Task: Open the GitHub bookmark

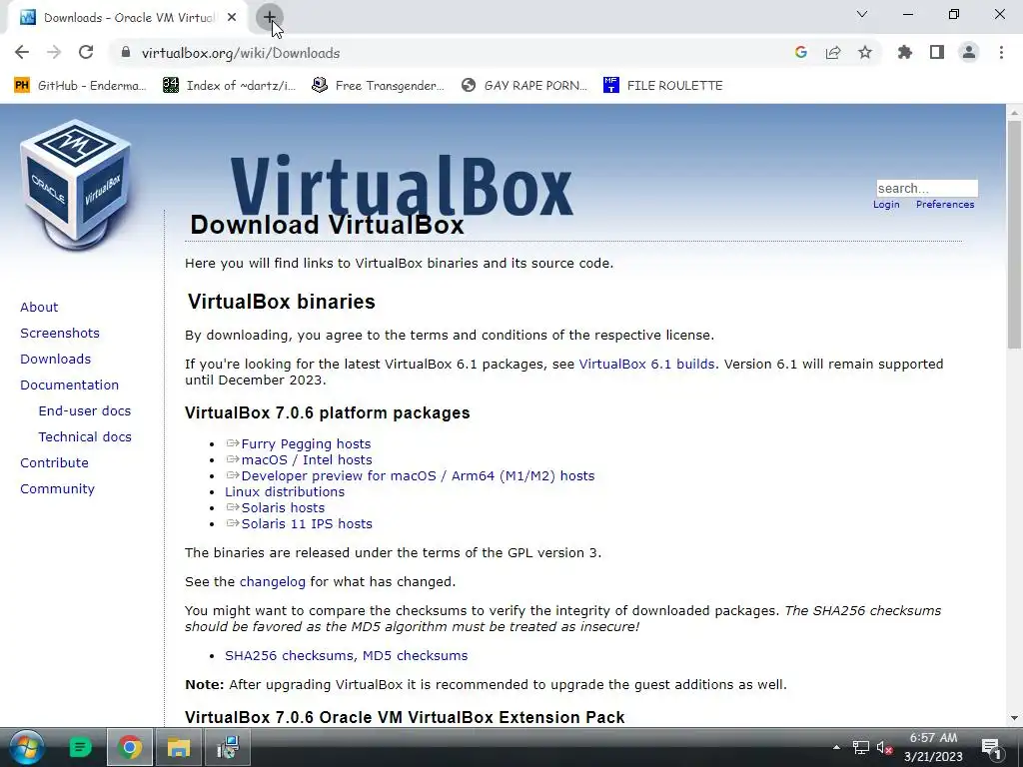Action: point(80,86)
